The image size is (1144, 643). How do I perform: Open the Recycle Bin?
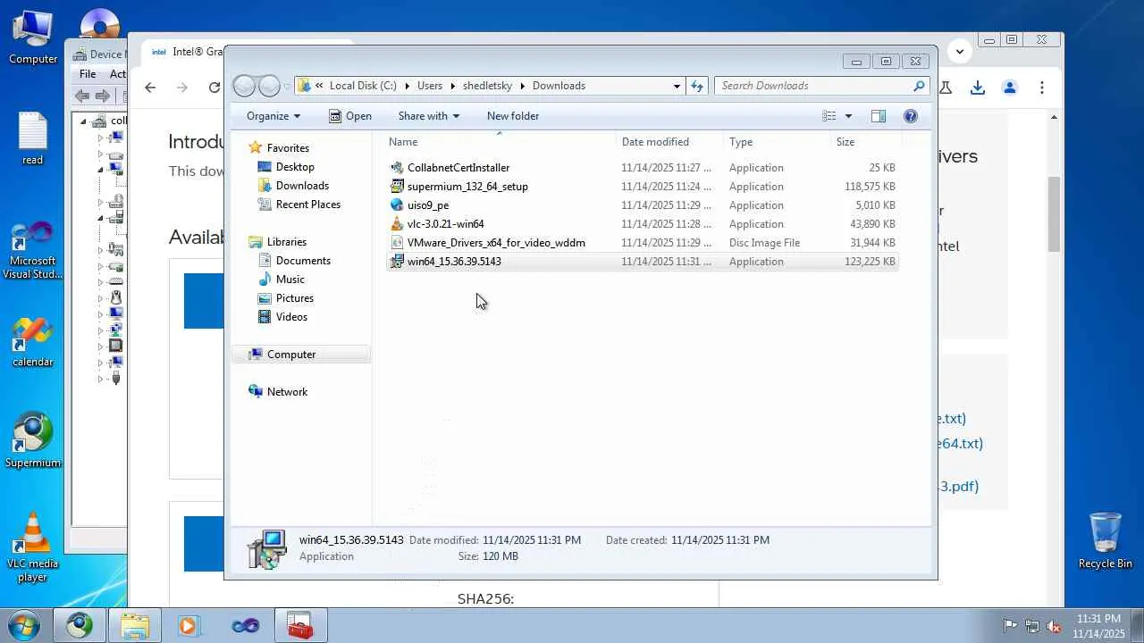(x=1106, y=541)
